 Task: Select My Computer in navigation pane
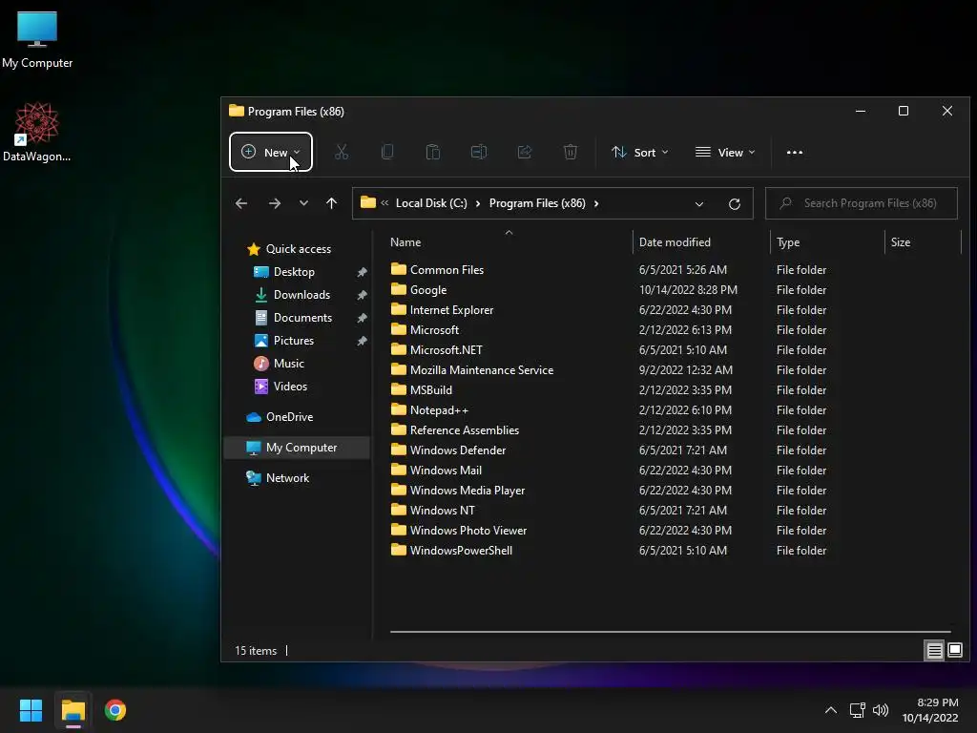297,448
